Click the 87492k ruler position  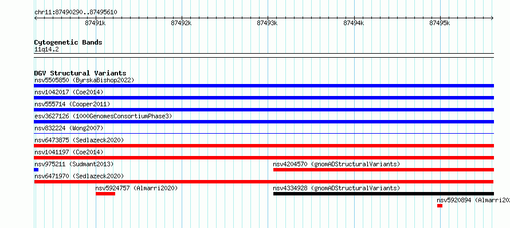click(x=181, y=23)
